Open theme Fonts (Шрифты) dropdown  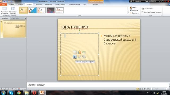point(135,10)
